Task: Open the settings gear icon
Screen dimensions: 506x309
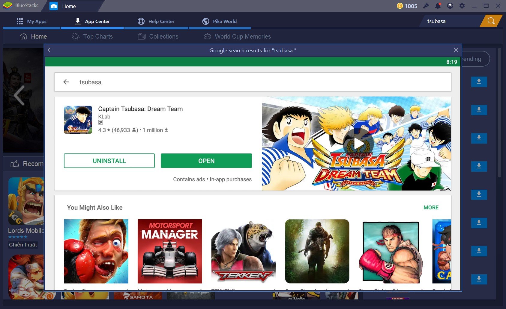Action: coord(462,6)
